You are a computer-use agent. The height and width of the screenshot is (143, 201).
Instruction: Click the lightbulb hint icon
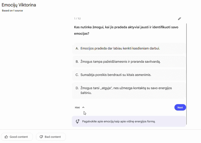[78, 121]
